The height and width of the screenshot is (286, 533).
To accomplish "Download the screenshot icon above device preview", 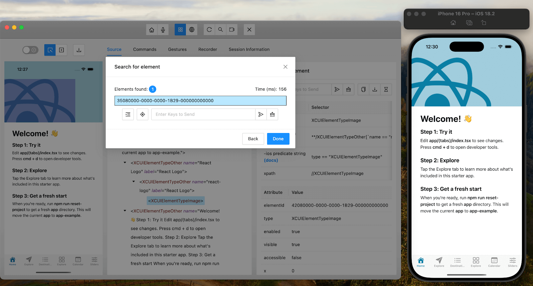I will click(79, 50).
